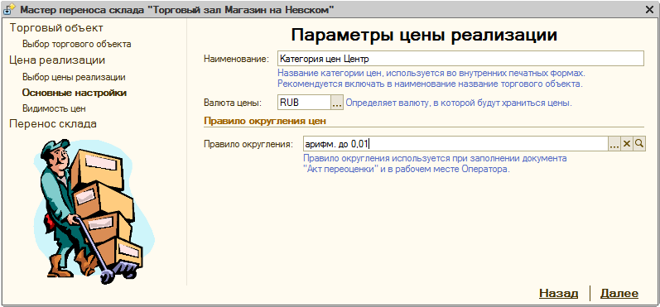Screen dimensions: 660x307
Task: Go to Далее next step
Action: [619, 293]
